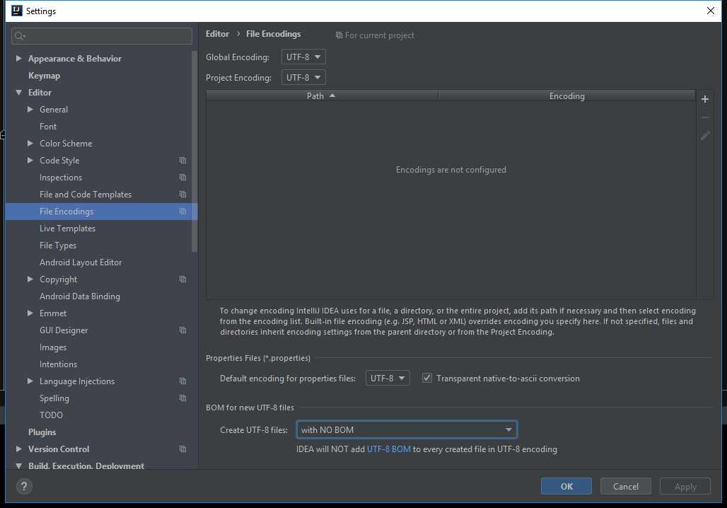Viewport: 727px width, 508px height.
Task: Click the help question mark button
Action: coord(24,486)
